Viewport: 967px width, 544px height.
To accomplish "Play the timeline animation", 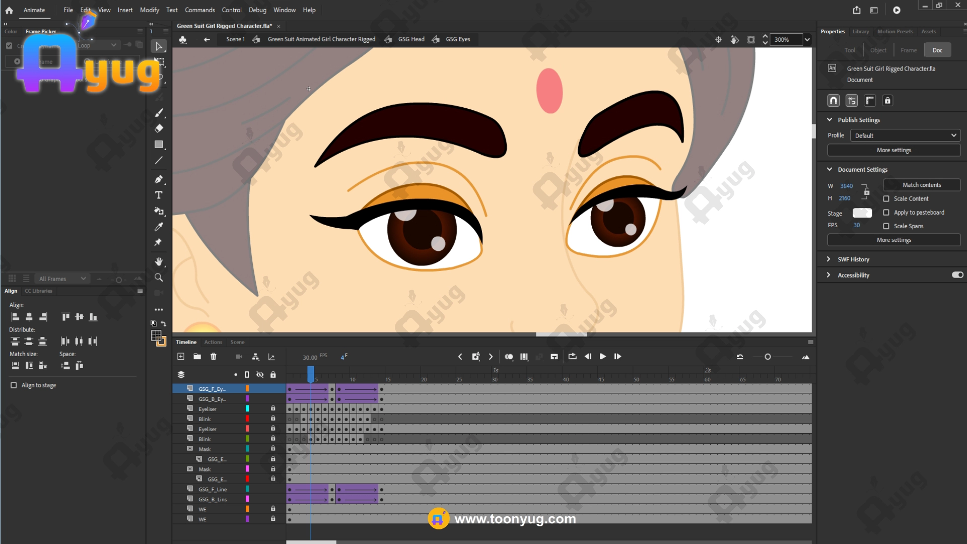I will [x=602, y=357].
